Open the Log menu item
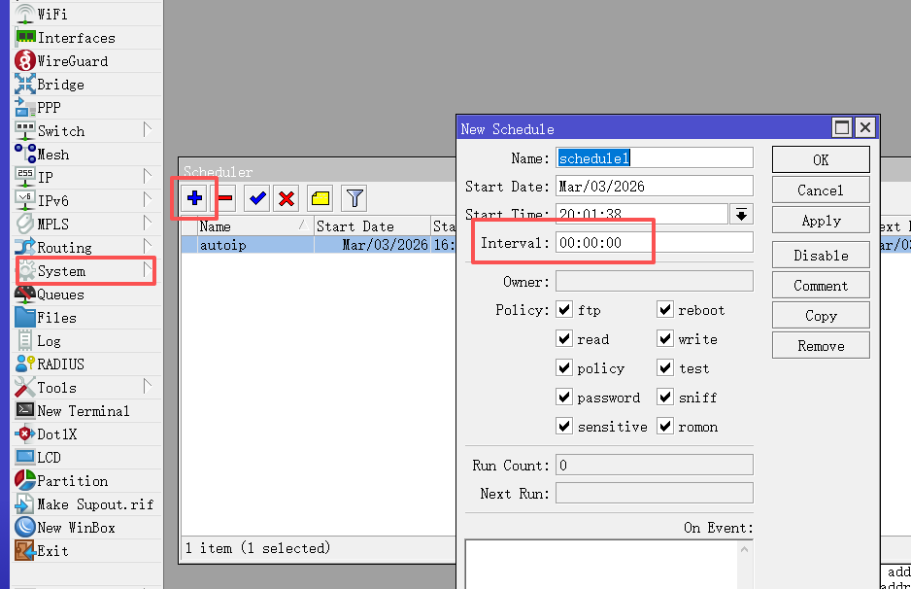The height and width of the screenshot is (589, 911). pyautogui.click(x=49, y=341)
